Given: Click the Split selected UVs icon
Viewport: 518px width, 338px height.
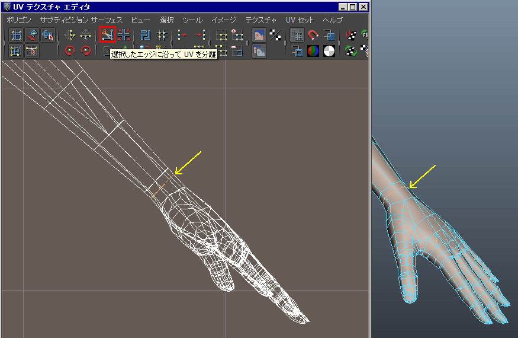Looking at the screenshot, I should 124,35.
